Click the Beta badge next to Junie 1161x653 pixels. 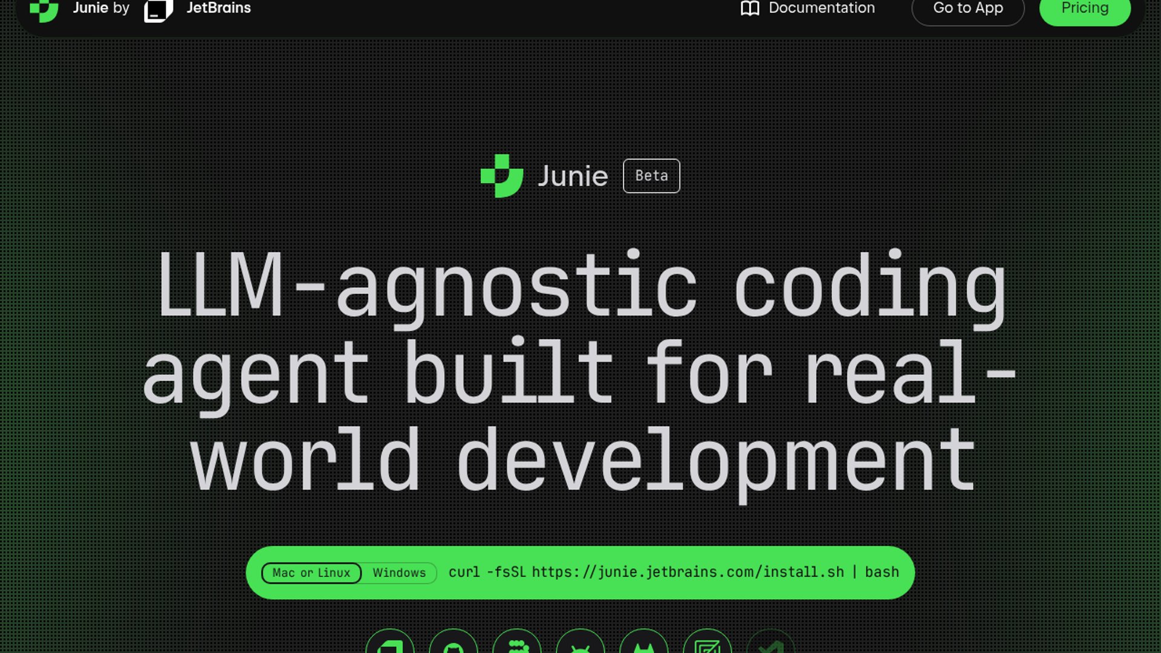pyautogui.click(x=651, y=176)
